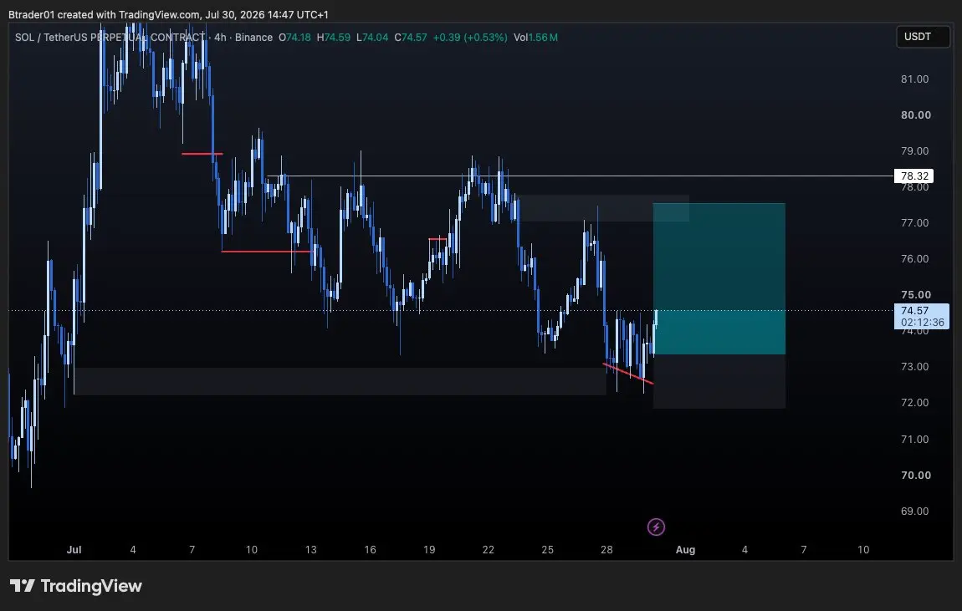The height and width of the screenshot is (611, 962).
Task: Click the 28 date label on time axis
Action: pyautogui.click(x=606, y=550)
